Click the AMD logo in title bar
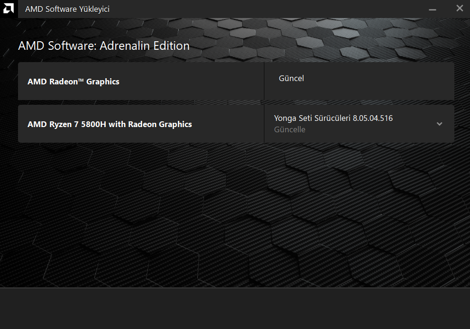 coord(9,9)
